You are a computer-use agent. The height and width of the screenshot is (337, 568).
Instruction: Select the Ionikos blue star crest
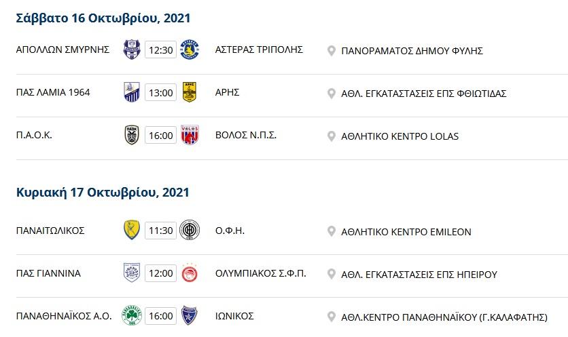pyautogui.click(x=190, y=316)
